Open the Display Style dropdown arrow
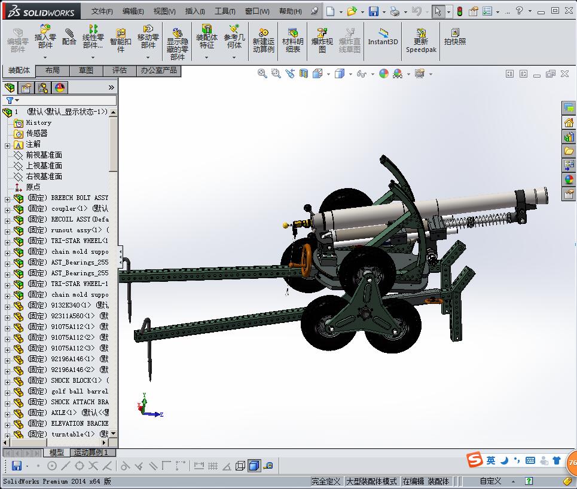Image resolution: width=577 pixels, height=489 pixels. pyautogui.click(x=350, y=74)
